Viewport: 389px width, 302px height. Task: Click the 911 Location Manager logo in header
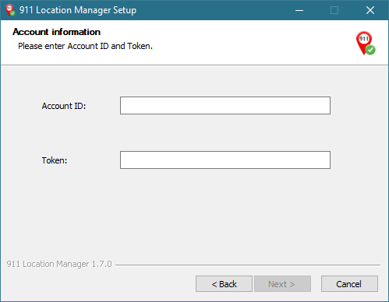point(366,43)
